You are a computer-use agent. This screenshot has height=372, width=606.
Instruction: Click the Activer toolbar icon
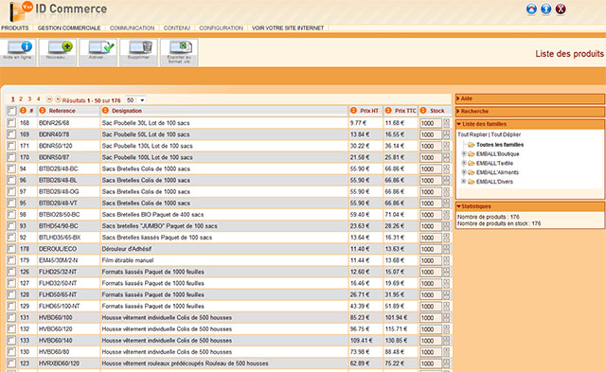click(x=98, y=52)
